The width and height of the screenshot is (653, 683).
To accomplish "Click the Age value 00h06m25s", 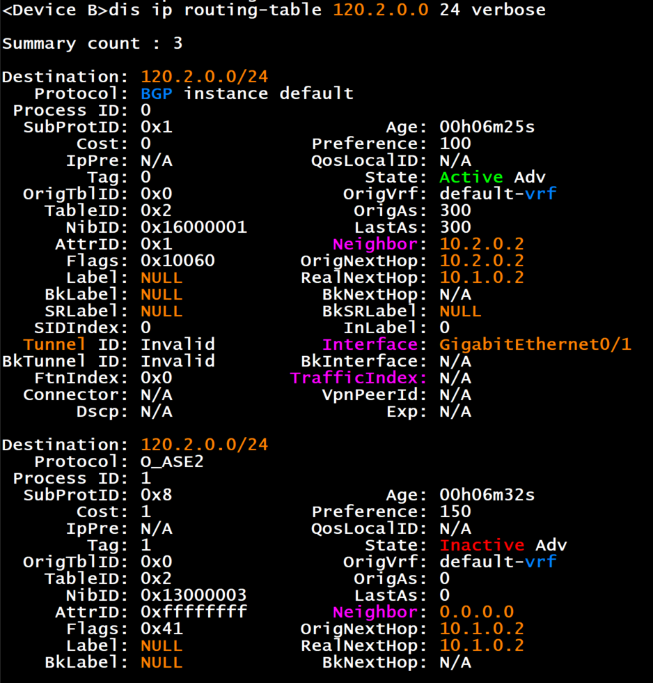I will 487,127.
